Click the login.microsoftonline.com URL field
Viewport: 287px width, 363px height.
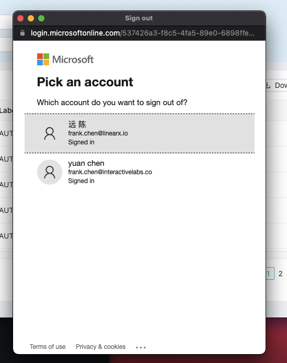[x=143, y=33]
